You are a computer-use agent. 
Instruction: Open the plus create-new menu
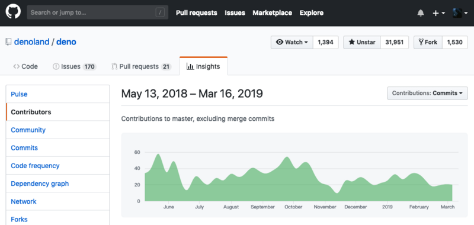tap(438, 13)
